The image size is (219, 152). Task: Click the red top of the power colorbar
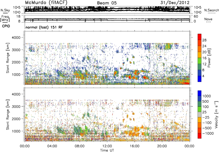coord(200,37)
